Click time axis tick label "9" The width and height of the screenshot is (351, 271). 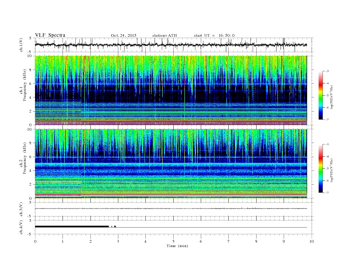pos(284,241)
